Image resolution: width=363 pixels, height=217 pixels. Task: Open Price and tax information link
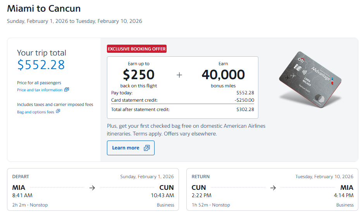tap(40, 90)
